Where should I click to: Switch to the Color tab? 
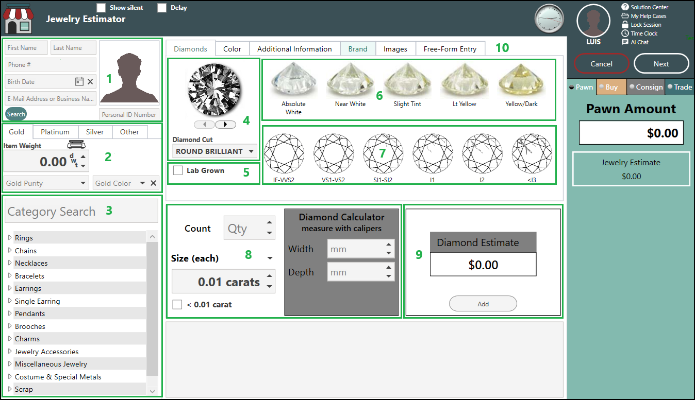(232, 49)
